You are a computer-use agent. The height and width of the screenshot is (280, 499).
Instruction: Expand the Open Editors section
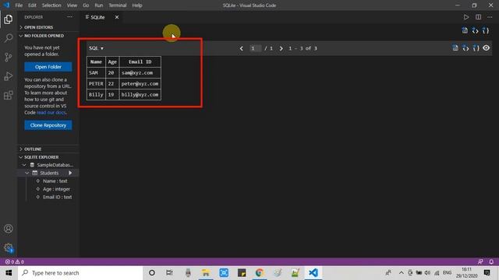48,27
